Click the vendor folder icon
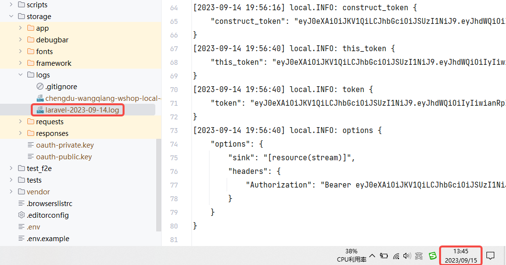506x265 pixels. (21, 191)
